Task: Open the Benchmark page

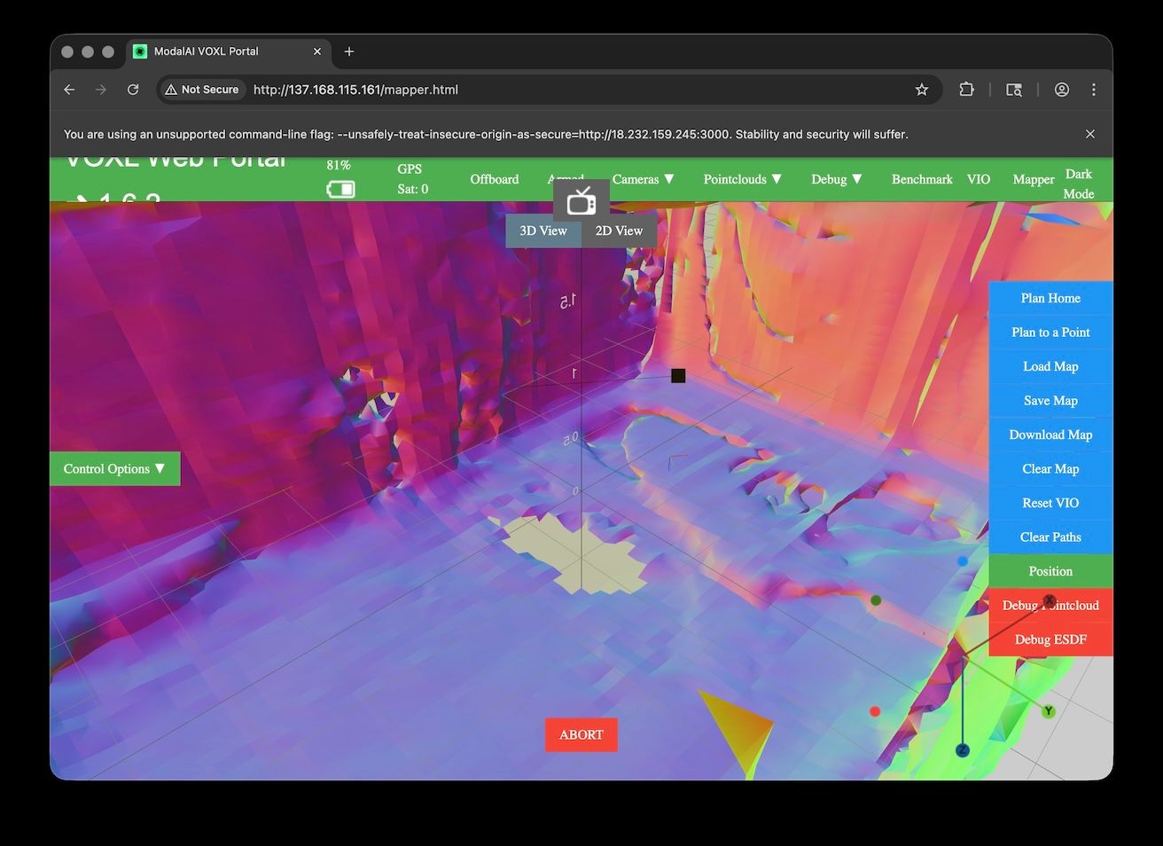Action: [x=922, y=179]
